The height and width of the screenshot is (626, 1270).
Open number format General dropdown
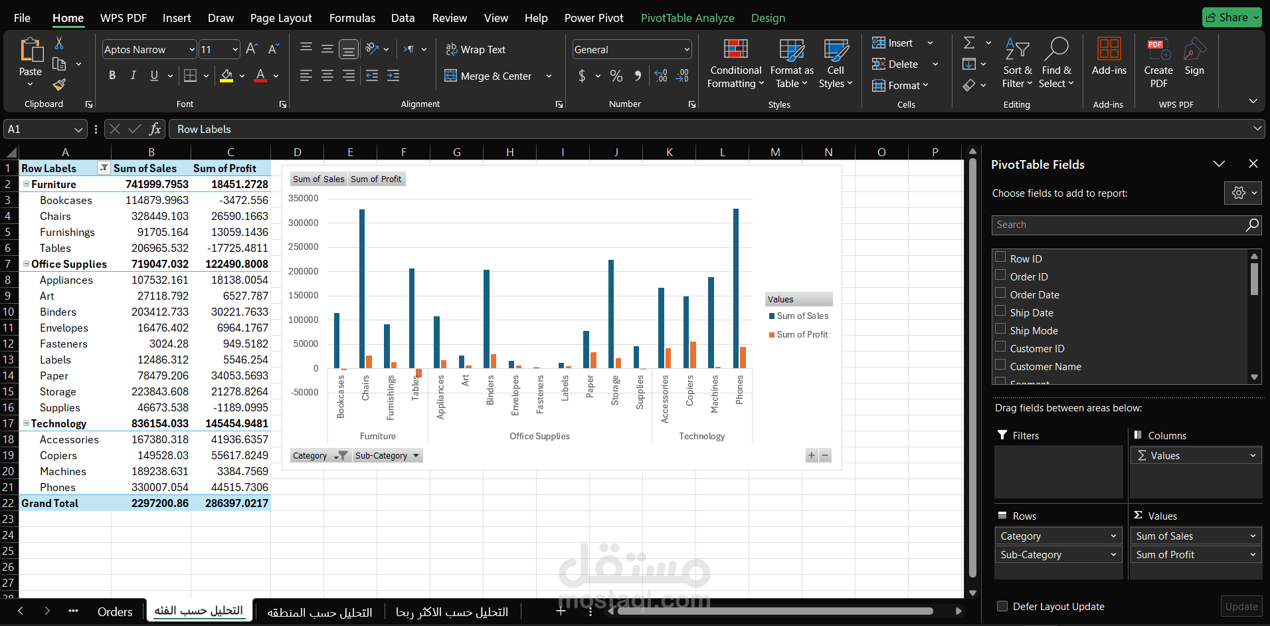686,49
